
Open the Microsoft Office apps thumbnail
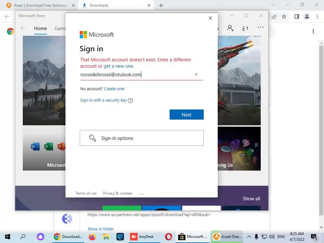coord(44,149)
